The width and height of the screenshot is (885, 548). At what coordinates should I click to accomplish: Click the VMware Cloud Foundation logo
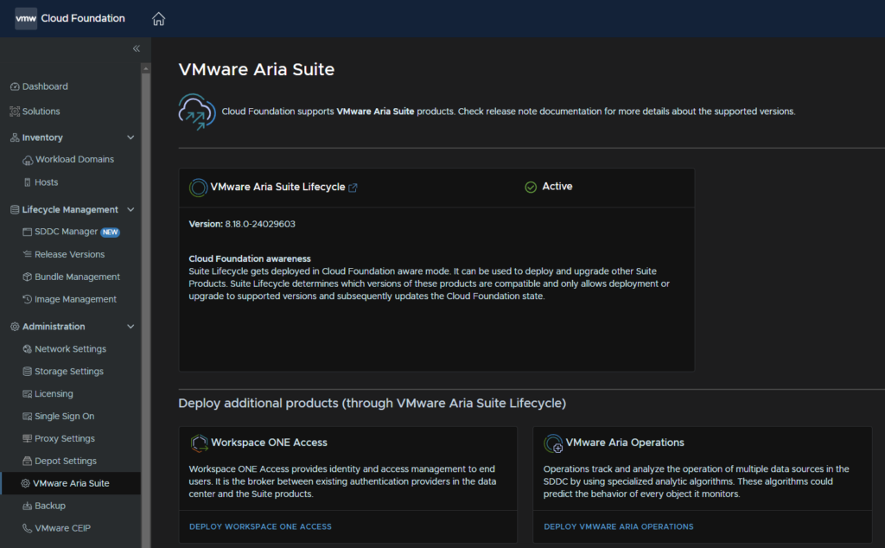(25, 19)
